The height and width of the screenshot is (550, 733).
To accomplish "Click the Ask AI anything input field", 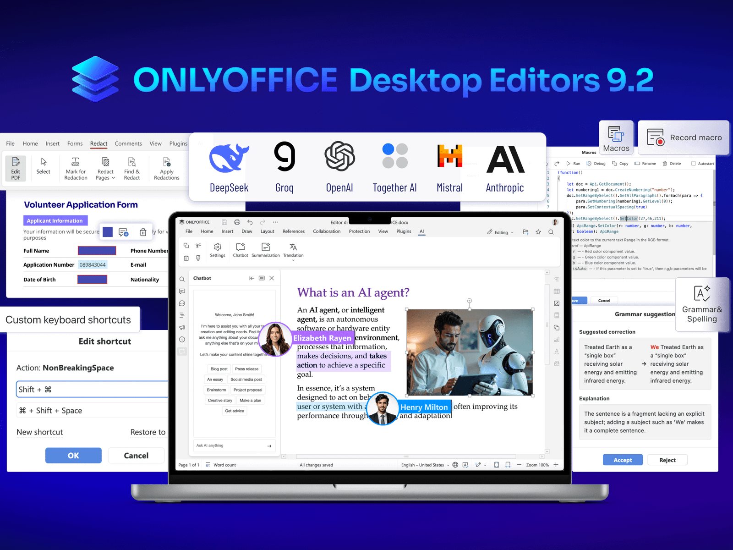I will [234, 445].
